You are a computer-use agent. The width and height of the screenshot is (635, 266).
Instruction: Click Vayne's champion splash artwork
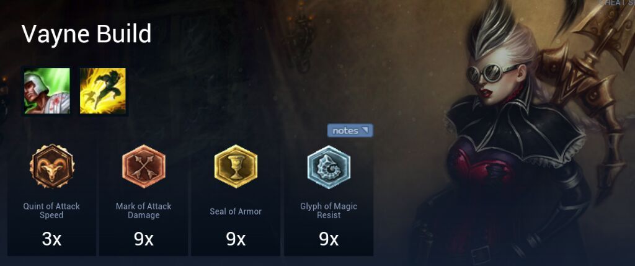pyautogui.click(x=522, y=133)
